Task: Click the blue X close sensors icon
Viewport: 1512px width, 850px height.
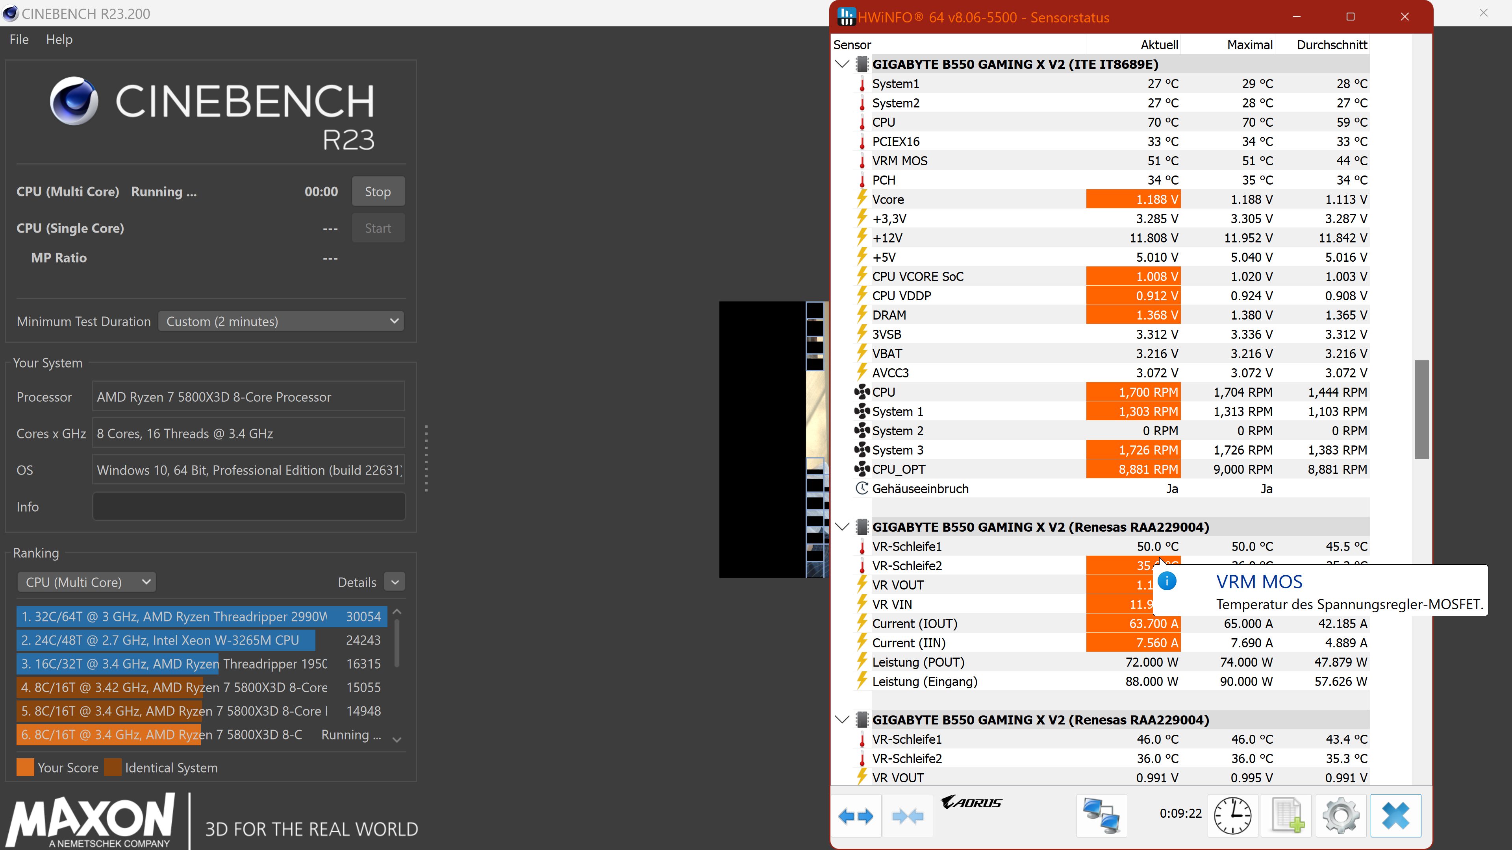Action: point(1395,815)
